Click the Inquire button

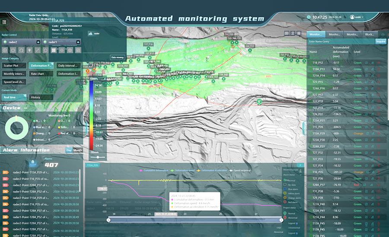(380, 42)
